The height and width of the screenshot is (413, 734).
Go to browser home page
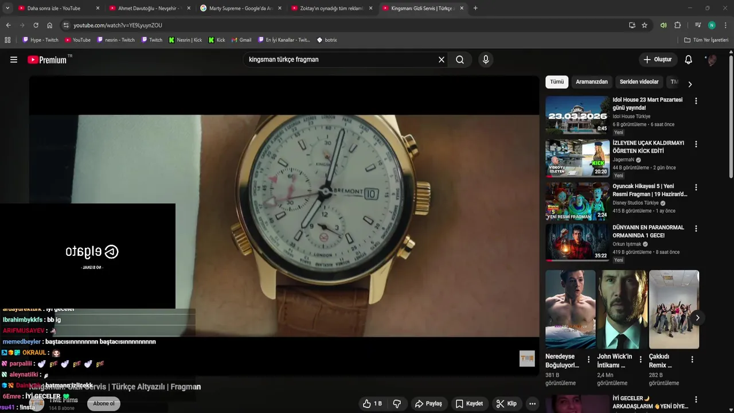[x=49, y=25]
